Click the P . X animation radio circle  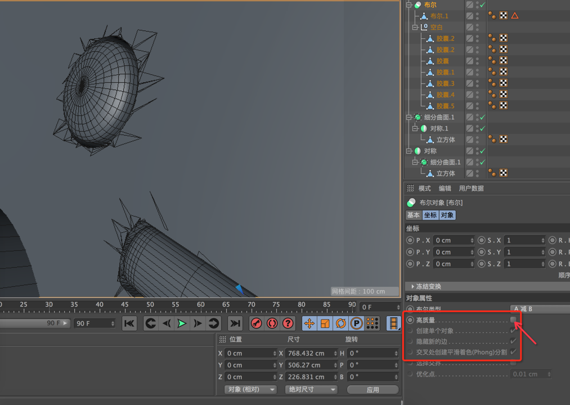click(x=410, y=240)
